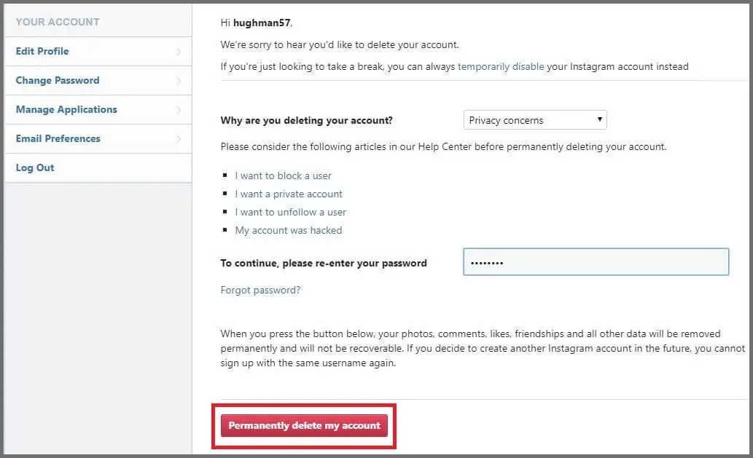
Task: Go to Change Password in sidebar
Action: [x=58, y=80]
